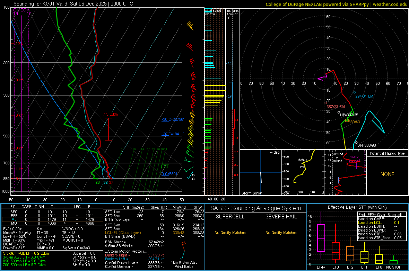This screenshot has width=409, height=271.
Task: Select the green LCL marker label
Action: click(165, 167)
